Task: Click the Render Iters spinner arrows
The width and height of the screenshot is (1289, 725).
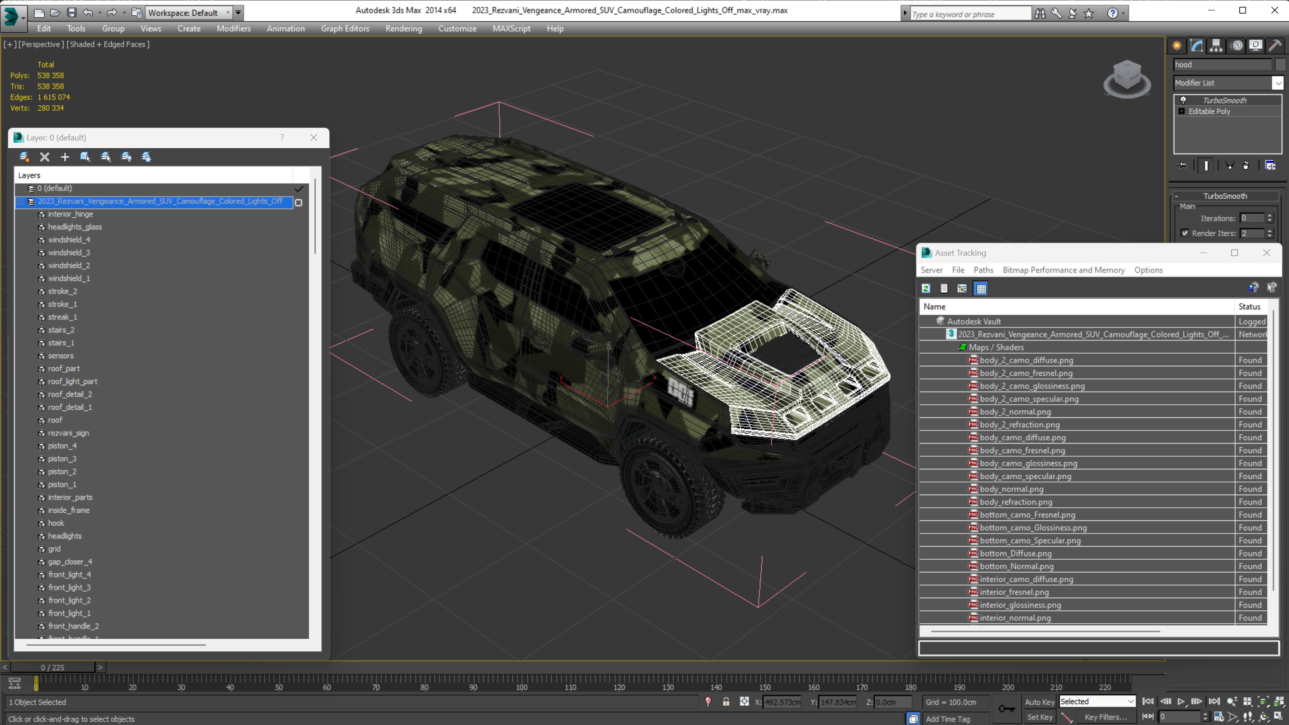Action: (x=1269, y=233)
